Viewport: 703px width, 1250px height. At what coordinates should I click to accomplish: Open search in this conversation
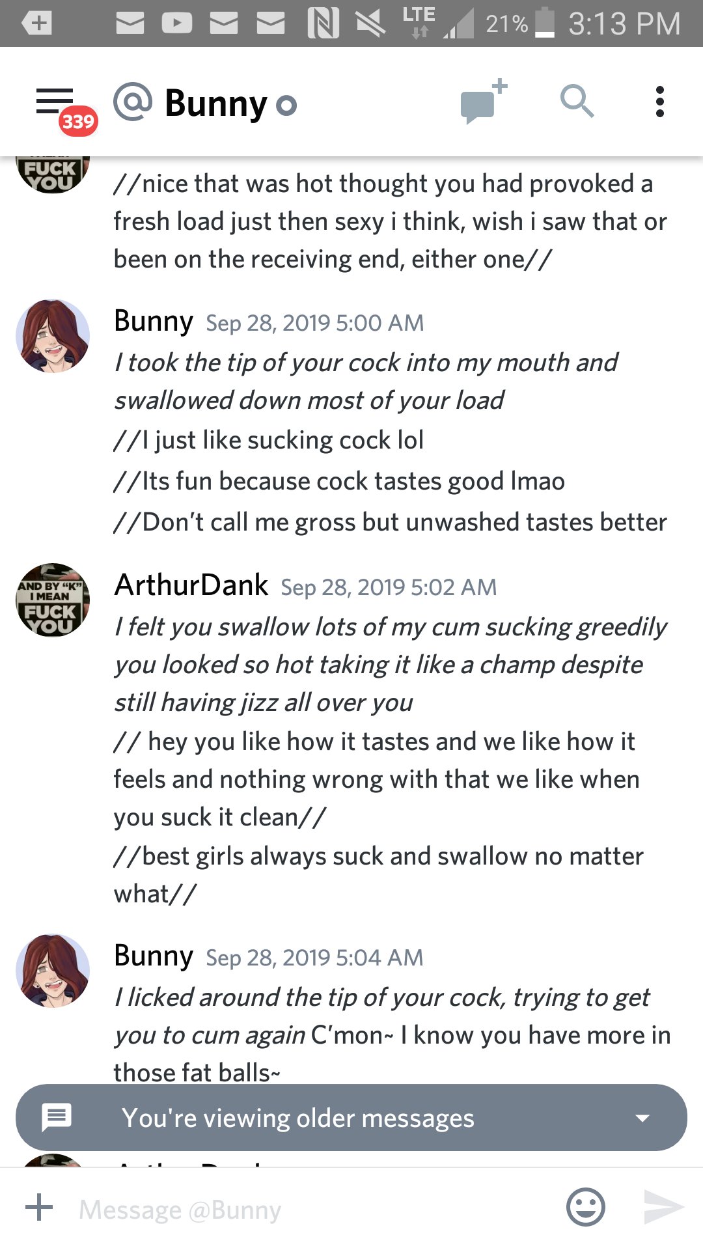(577, 102)
